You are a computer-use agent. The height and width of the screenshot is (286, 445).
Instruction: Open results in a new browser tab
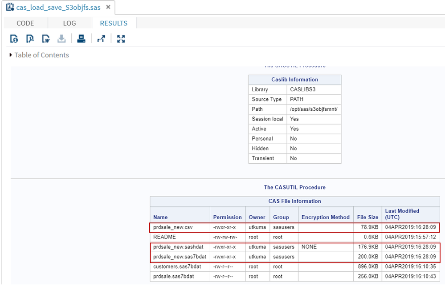click(x=101, y=39)
